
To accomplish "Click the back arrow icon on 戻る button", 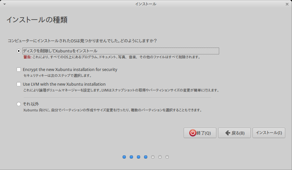I will pos(228,133).
